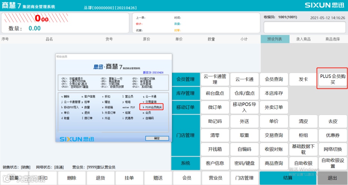Switch to the 预设列表 tab

point(275,39)
